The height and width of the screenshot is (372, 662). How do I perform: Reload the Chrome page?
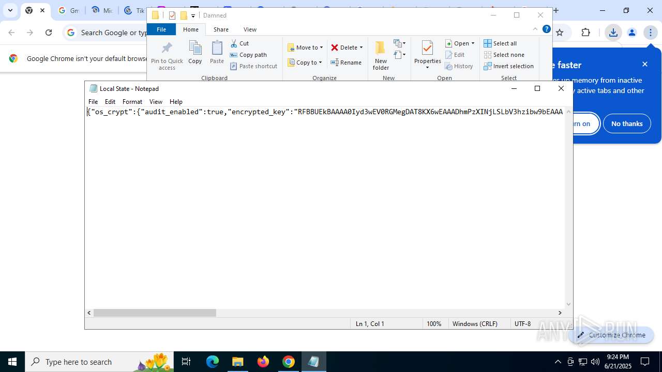pos(49,33)
